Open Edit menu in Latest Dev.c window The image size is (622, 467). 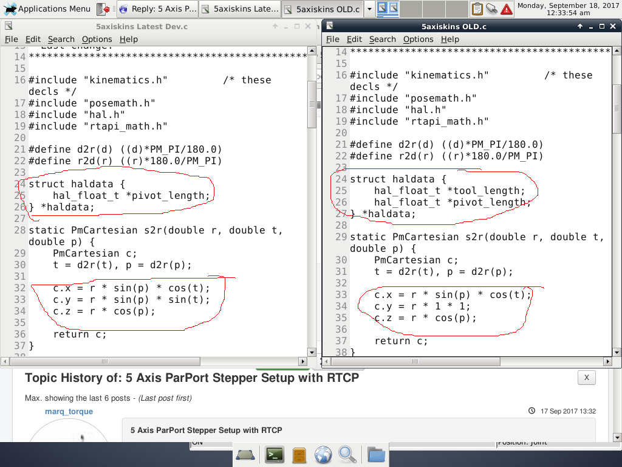(x=33, y=40)
